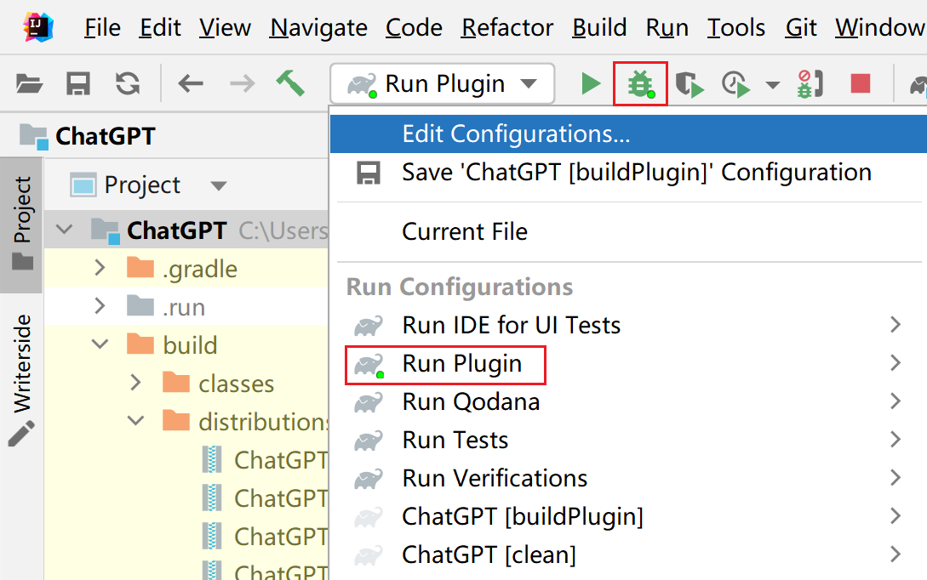Select the Run Verifications configuration

tap(628, 479)
